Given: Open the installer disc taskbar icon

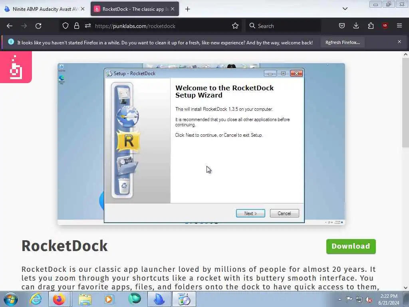Looking at the screenshot, I should point(184,299).
